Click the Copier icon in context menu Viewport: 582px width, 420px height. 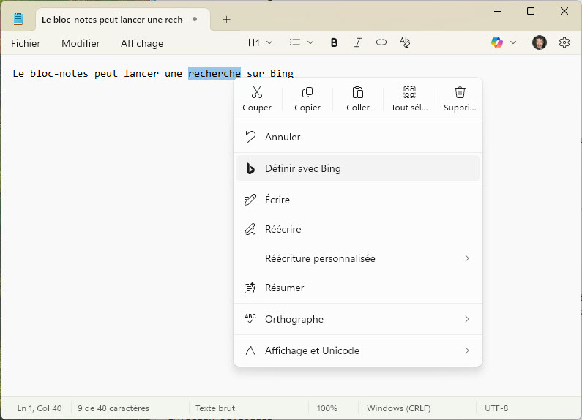point(307,93)
